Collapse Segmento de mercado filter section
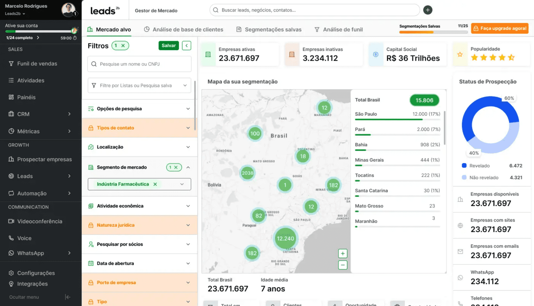 tap(188, 167)
